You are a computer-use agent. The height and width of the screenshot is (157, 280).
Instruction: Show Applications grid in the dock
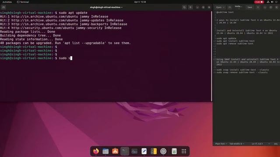184,151
